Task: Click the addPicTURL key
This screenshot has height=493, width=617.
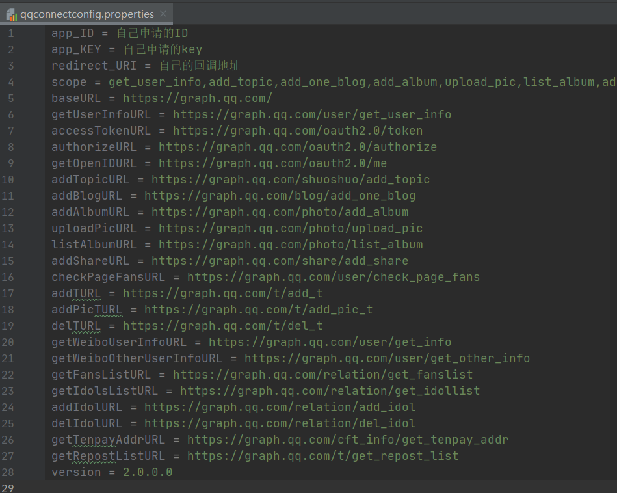Action: point(87,310)
